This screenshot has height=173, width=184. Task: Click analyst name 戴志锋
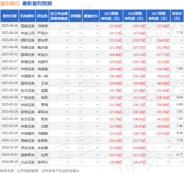[42, 47]
